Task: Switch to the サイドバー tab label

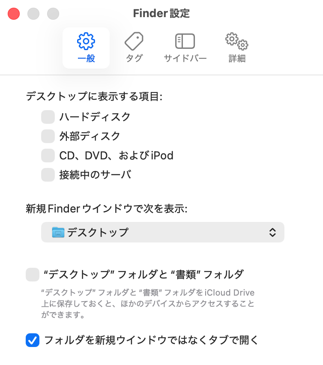Action: [x=185, y=59]
